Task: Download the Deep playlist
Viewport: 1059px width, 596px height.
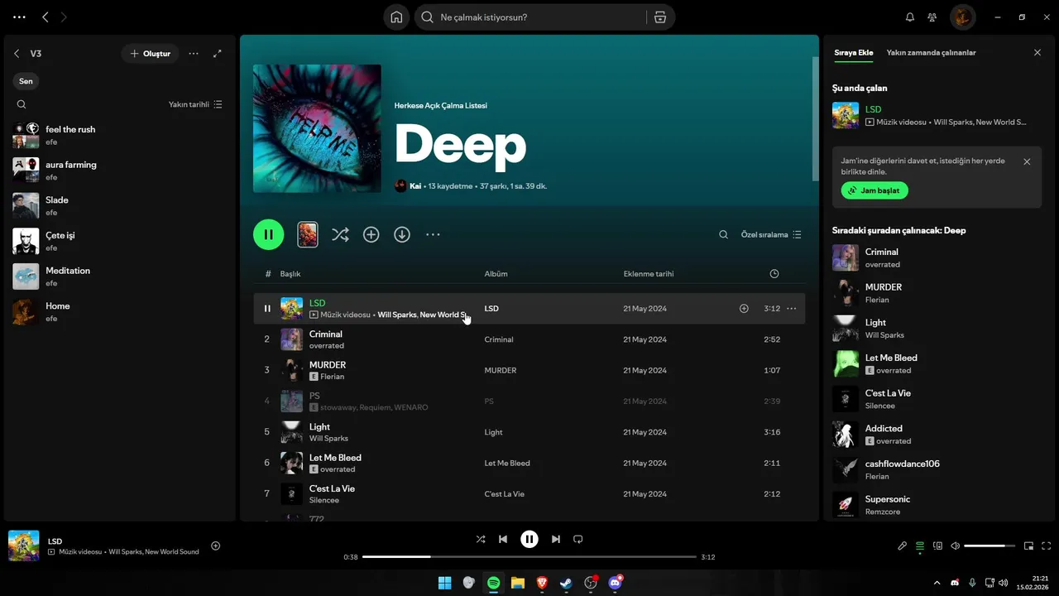Action: click(x=402, y=235)
